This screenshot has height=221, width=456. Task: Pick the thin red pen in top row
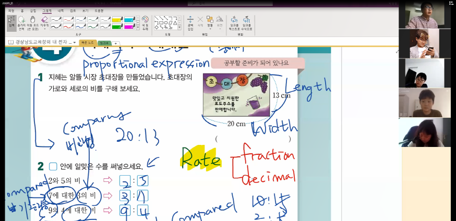(68, 19)
